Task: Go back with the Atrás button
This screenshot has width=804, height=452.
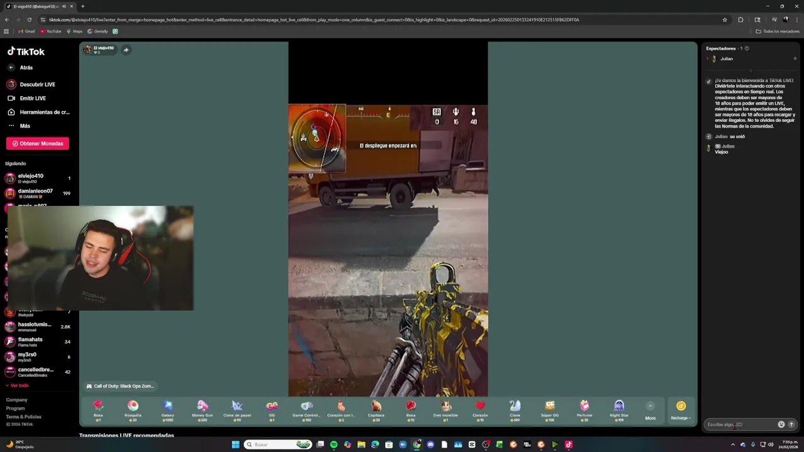Action: tap(20, 67)
